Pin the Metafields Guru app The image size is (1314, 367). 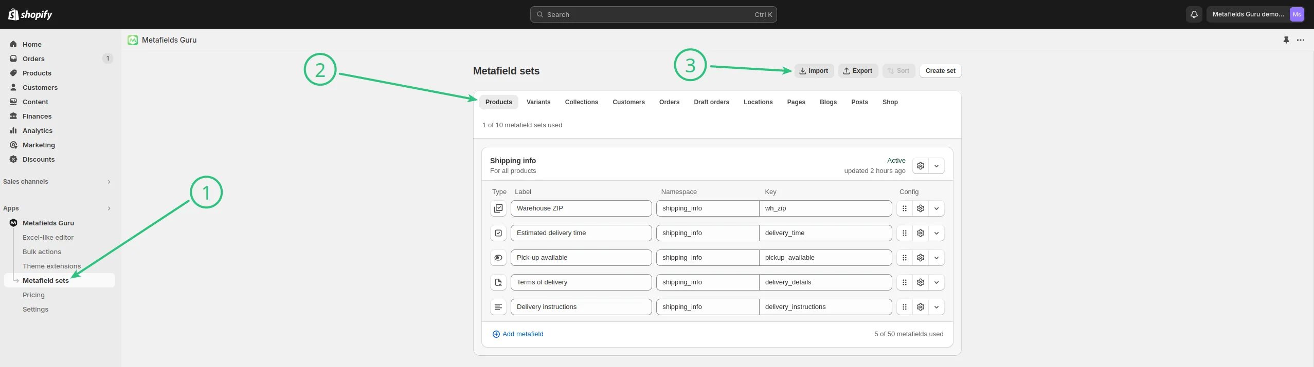(1286, 40)
